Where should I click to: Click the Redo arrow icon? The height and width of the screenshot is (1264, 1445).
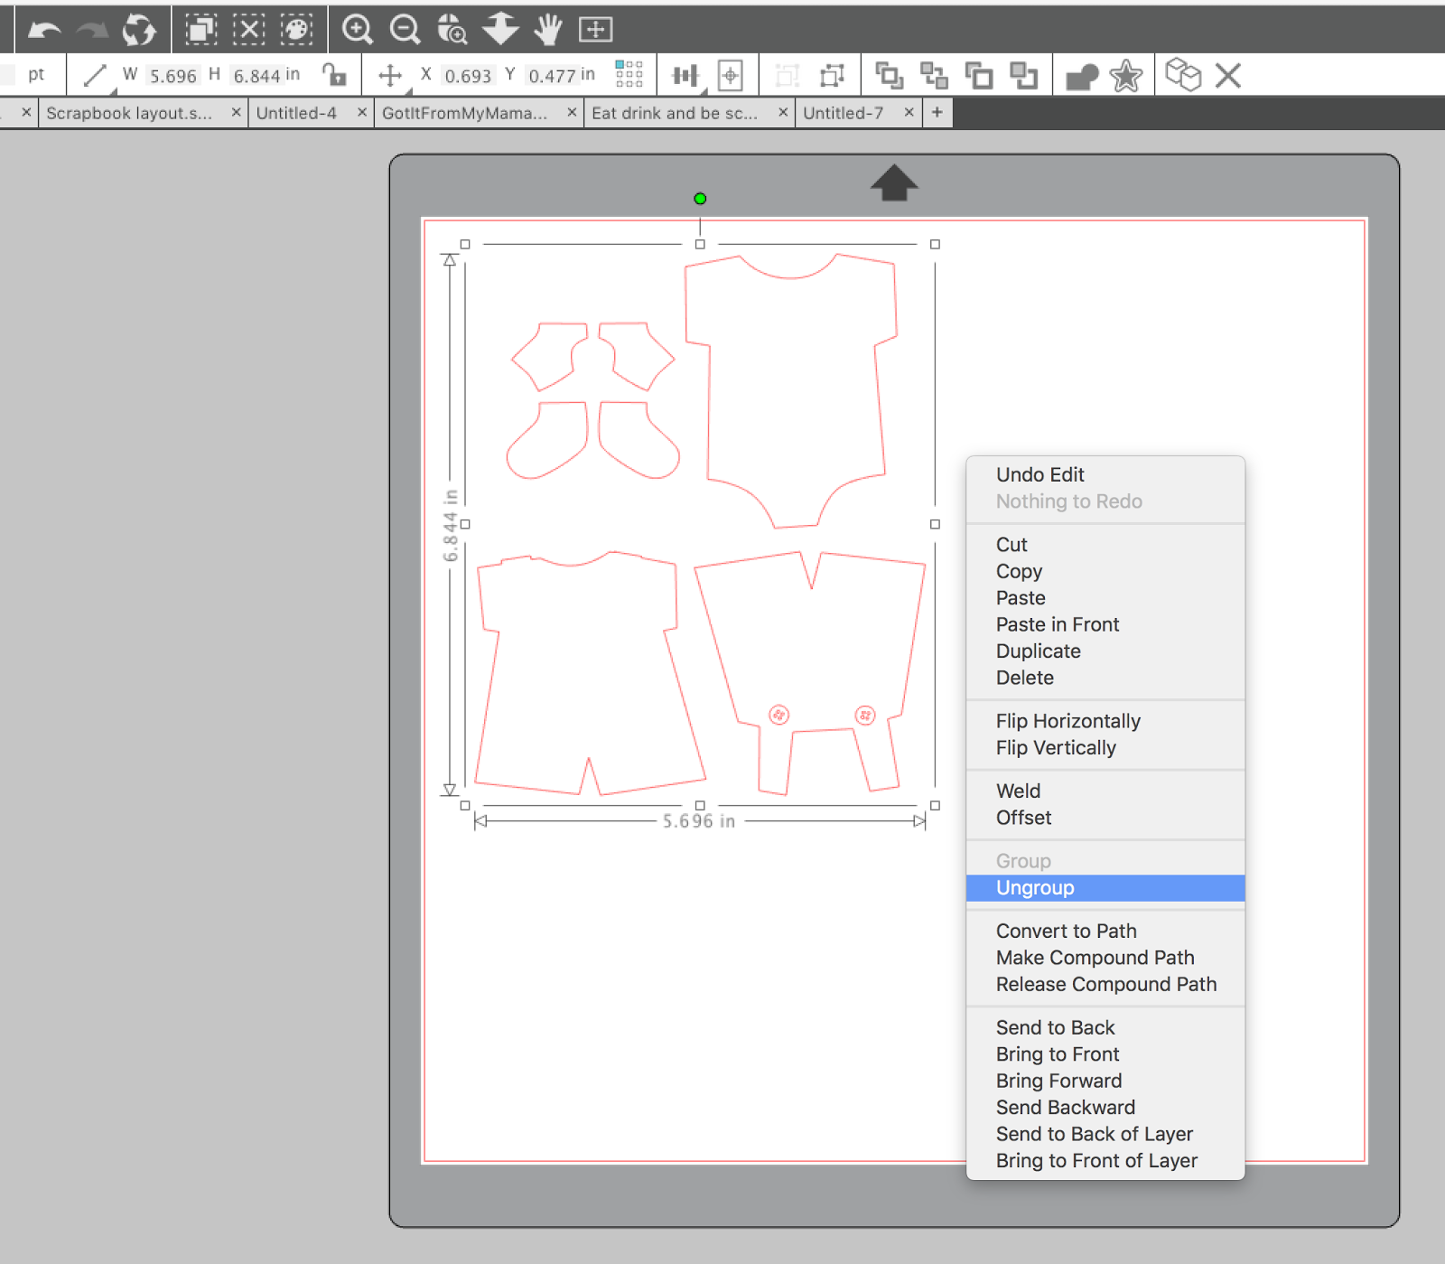click(x=92, y=30)
